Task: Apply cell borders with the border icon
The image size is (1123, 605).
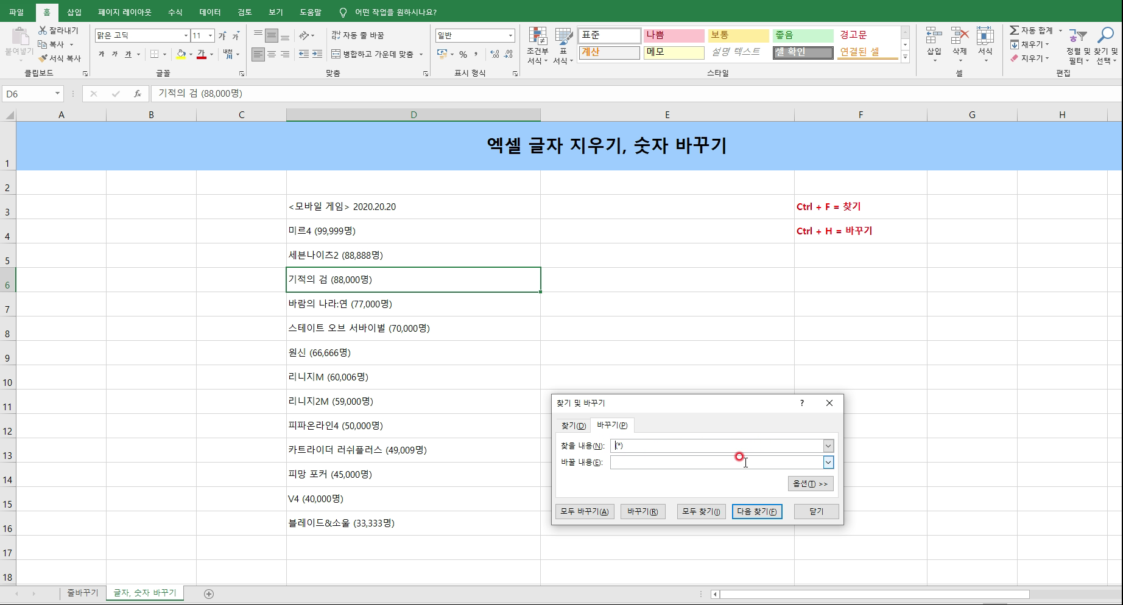Action: point(154,54)
